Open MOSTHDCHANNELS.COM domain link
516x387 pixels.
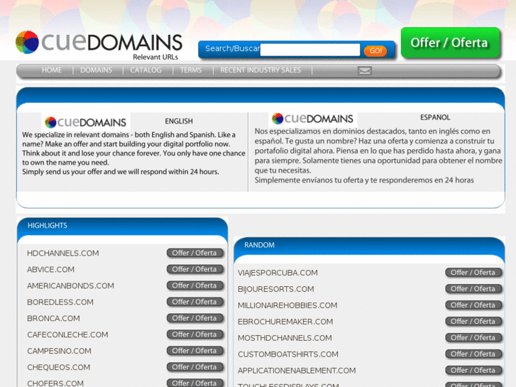point(285,338)
